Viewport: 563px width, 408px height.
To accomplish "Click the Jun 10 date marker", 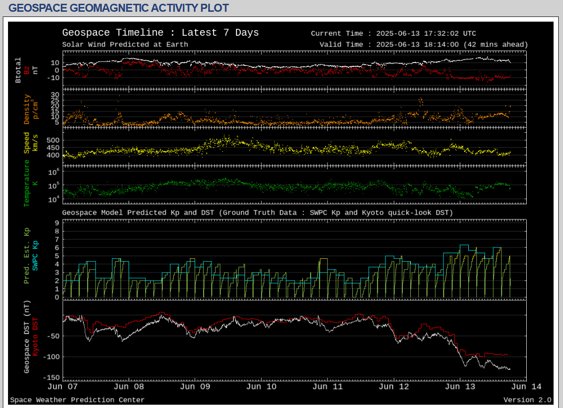I will pos(261,387).
